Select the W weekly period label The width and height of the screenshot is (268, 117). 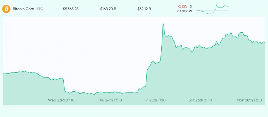coord(190,11)
